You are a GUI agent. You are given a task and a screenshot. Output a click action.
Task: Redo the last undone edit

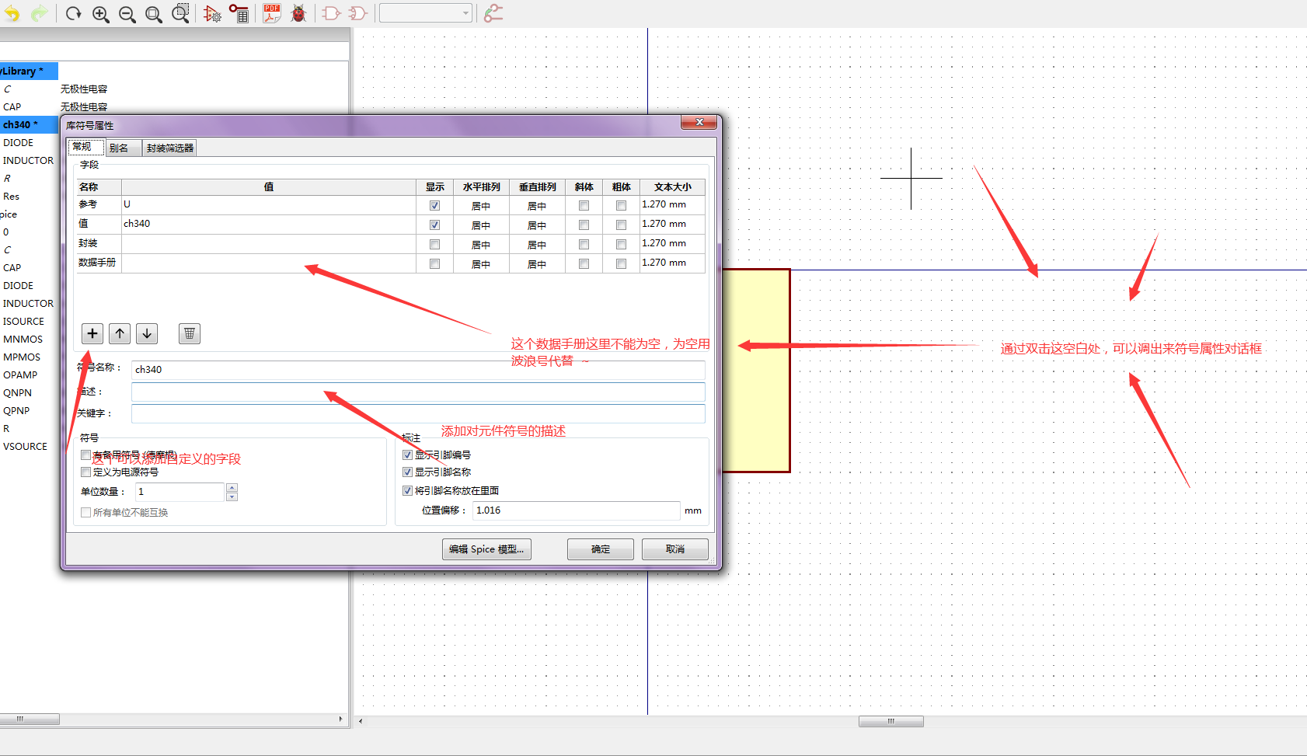pyautogui.click(x=39, y=13)
